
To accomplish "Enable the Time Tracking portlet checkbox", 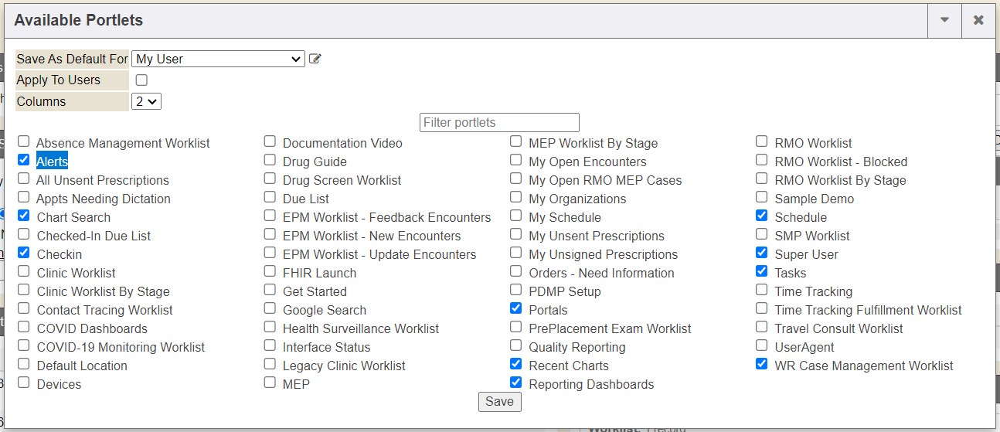I will click(x=762, y=290).
